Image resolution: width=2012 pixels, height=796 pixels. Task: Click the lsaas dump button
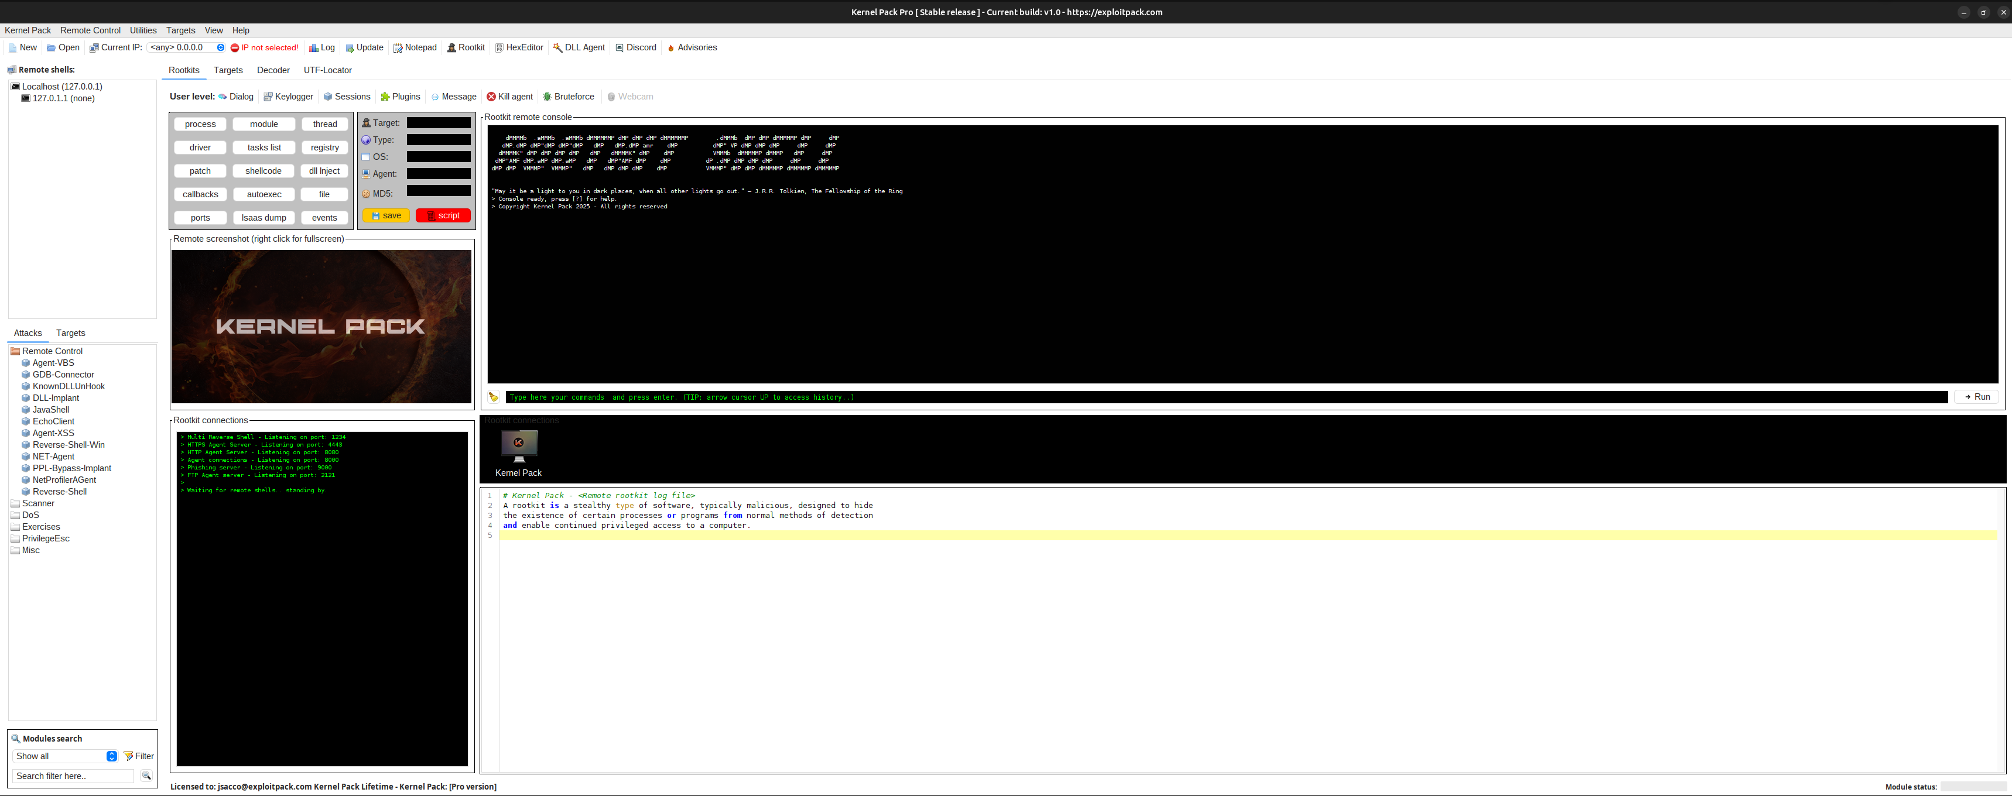(x=264, y=218)
